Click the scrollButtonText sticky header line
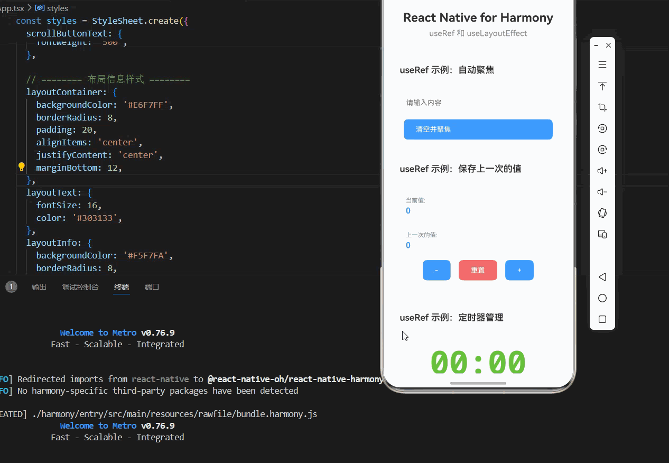This screenshot has height=463, width=669. tap(75, 33)
